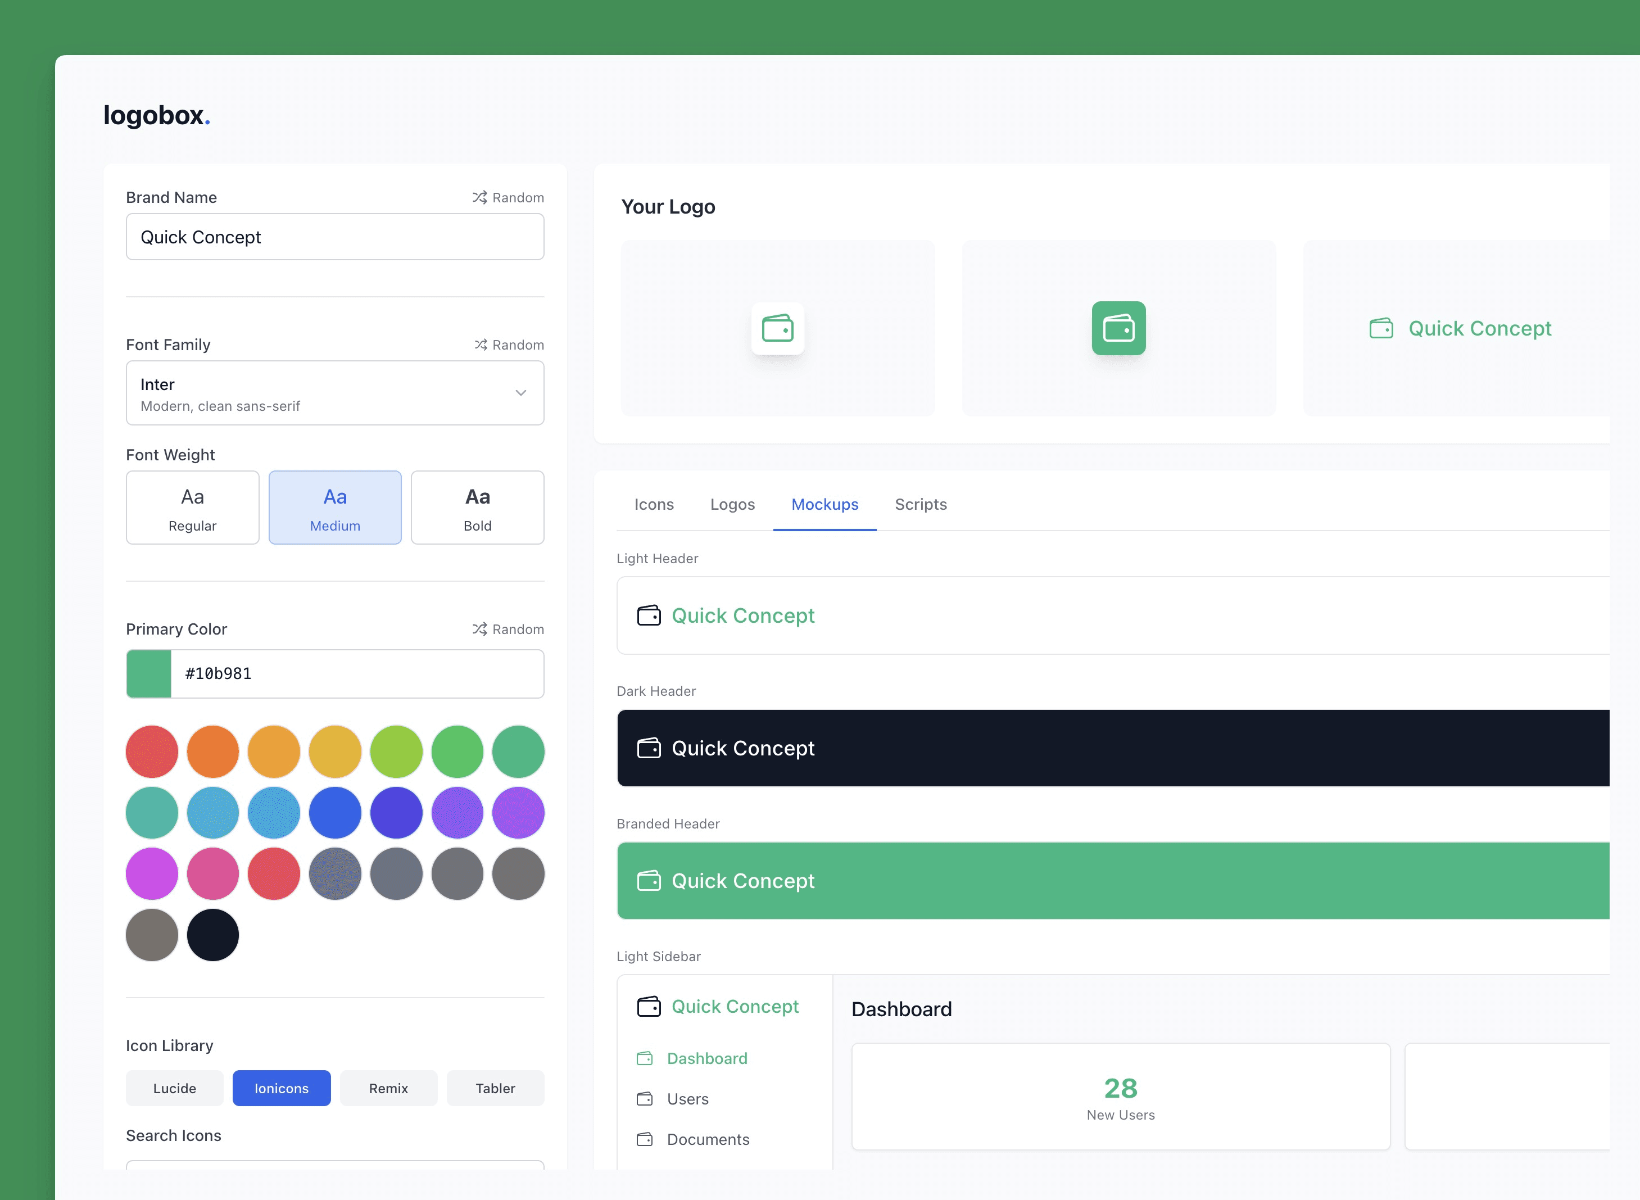Select Regular font weight
The width and height of the screenshot is (1640, 1200).
[192, 507]
